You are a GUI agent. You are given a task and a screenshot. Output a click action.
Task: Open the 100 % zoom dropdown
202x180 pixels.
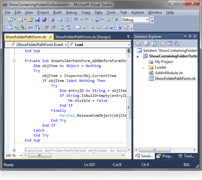click(21, 155)
